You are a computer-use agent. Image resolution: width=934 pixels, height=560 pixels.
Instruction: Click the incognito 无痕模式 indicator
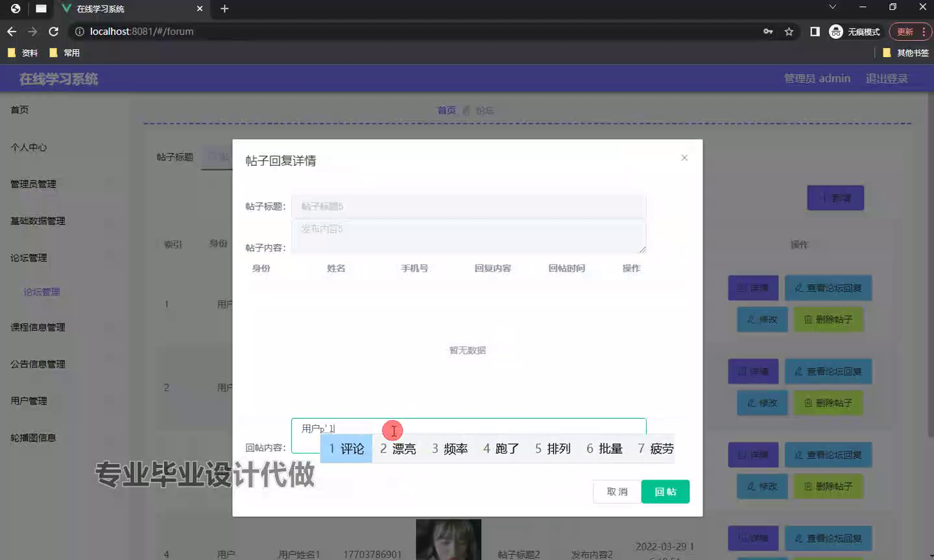(855, 31)
